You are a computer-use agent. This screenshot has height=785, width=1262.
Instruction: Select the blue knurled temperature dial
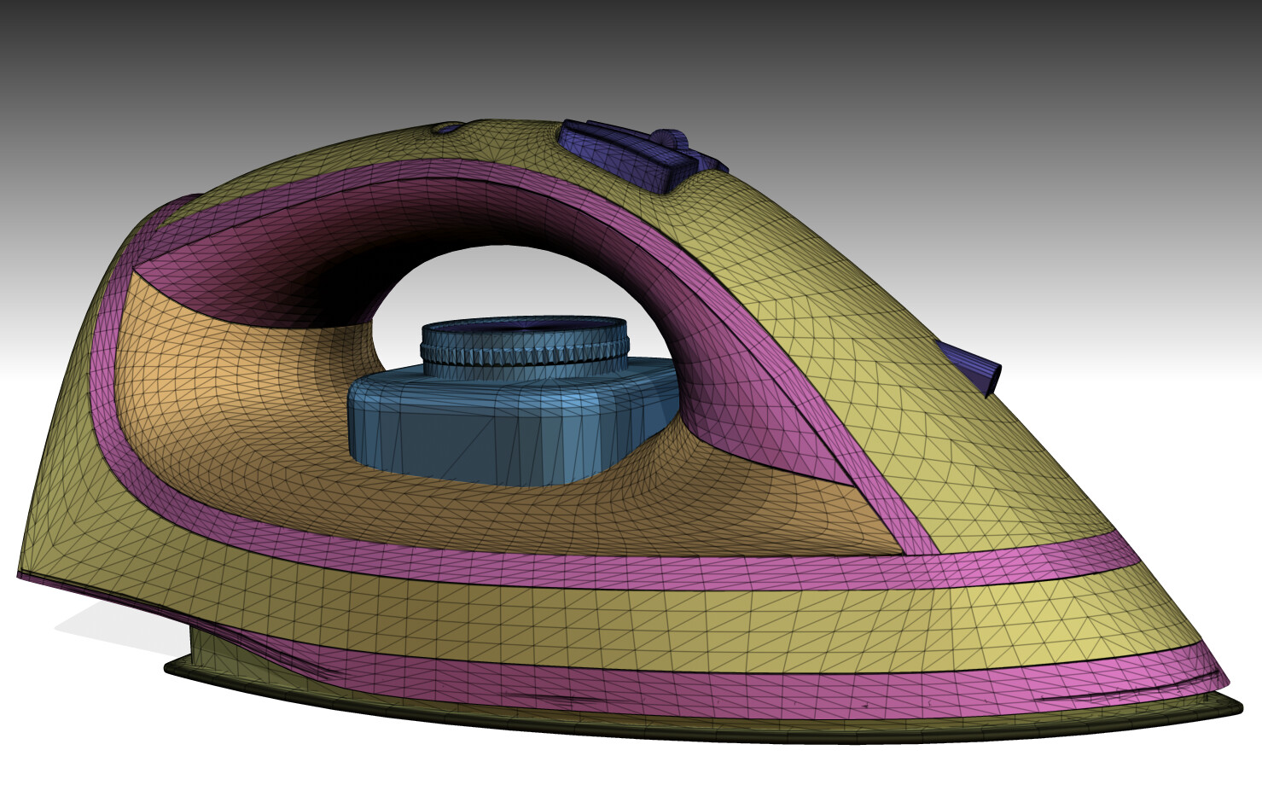[x=525, y=350]
